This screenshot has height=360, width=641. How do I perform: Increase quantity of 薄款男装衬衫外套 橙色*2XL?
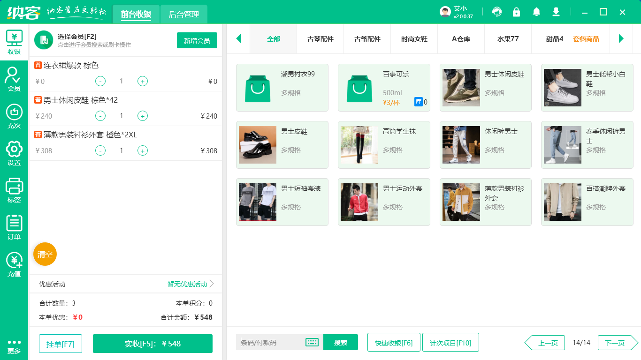pos(143,150)
